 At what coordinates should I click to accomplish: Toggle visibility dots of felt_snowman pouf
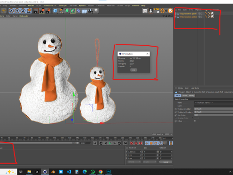[201, 14]
